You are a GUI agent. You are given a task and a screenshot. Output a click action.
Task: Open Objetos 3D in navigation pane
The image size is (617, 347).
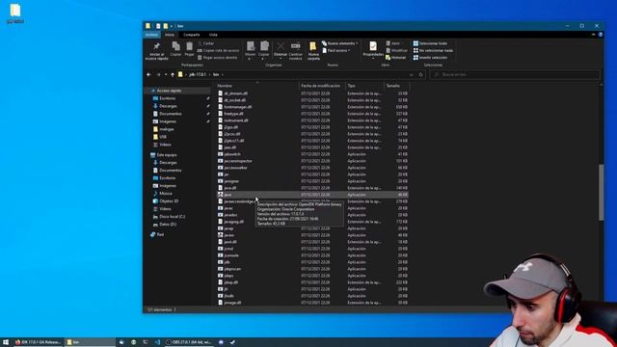(x=169, y=201)
